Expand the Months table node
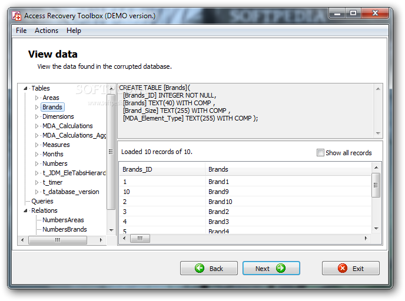 click(36, 154)
